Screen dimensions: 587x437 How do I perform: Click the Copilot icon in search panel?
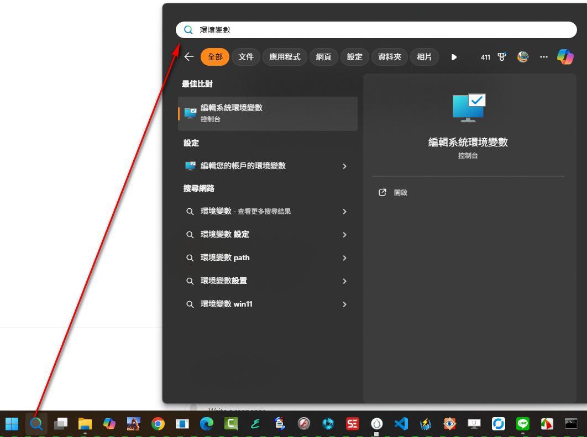pos(565,57)
